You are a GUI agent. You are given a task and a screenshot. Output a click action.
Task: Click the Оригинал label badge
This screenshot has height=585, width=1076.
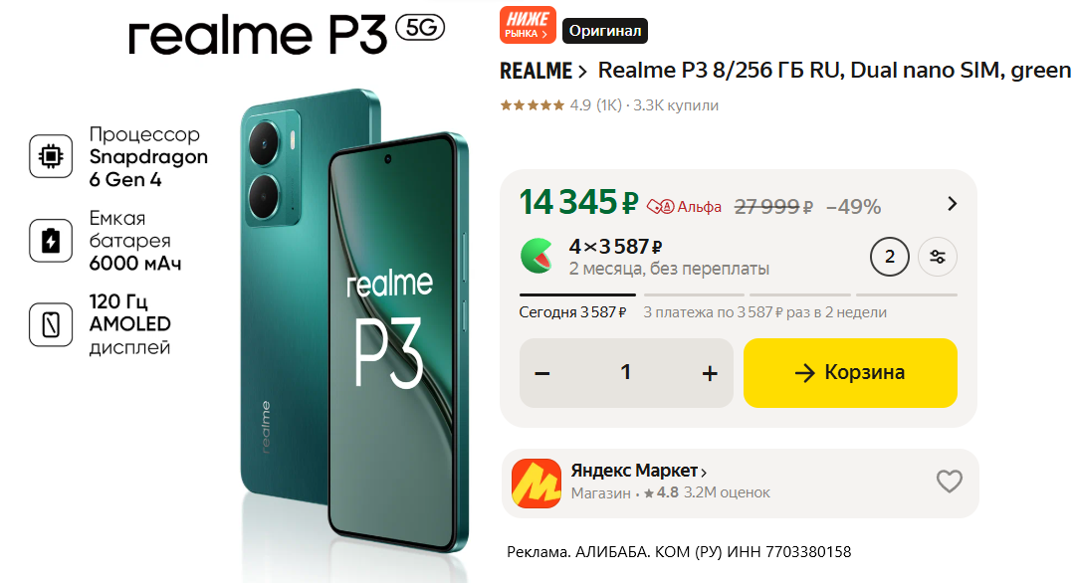pyautogui.click(x=605, y=31)
